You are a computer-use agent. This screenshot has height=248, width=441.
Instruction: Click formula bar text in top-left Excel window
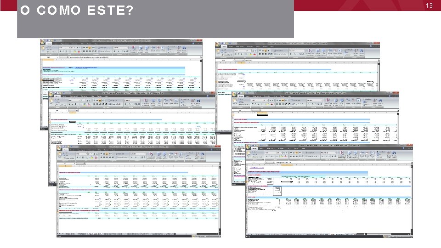point(89,57)
